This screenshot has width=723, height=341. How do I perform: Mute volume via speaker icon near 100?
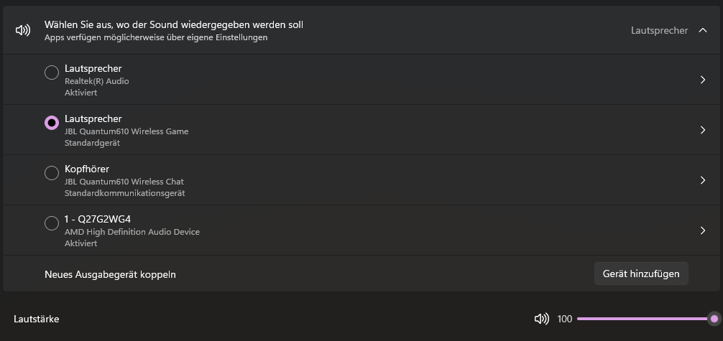click(541, 319)
